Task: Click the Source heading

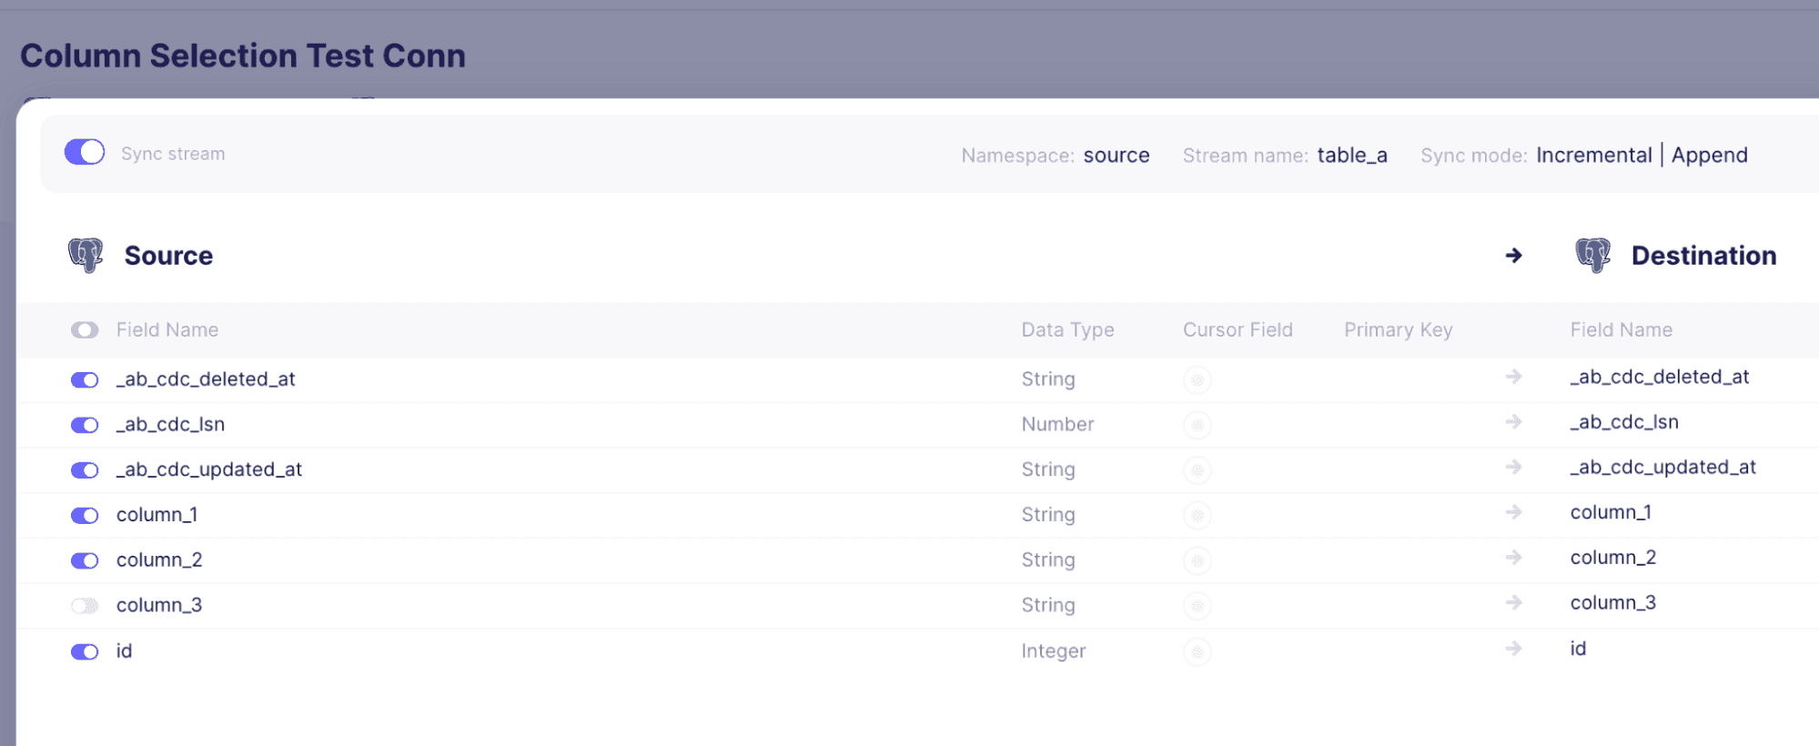Action: (x=168, y=256)
